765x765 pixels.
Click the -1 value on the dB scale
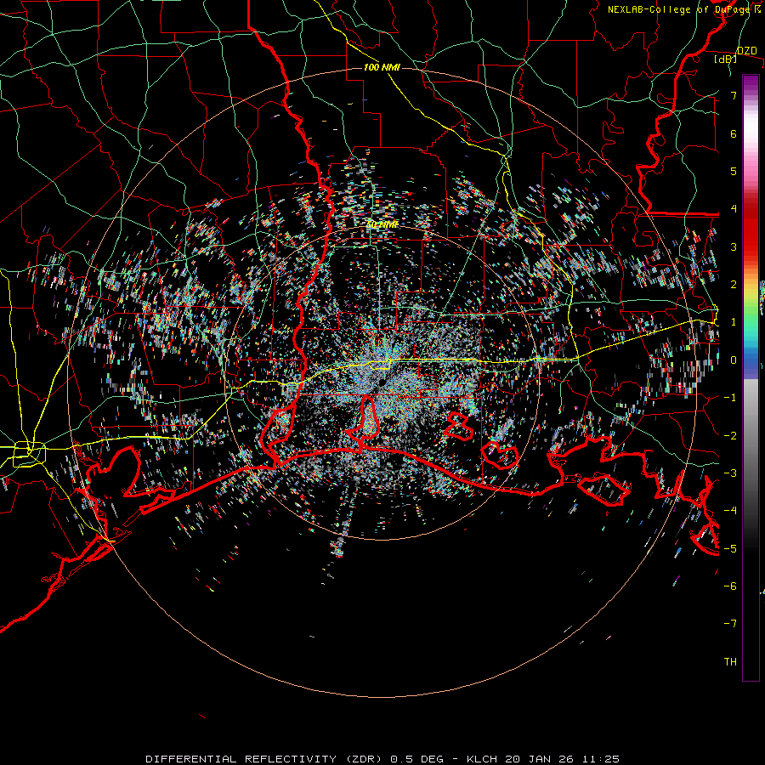point(730,398)
